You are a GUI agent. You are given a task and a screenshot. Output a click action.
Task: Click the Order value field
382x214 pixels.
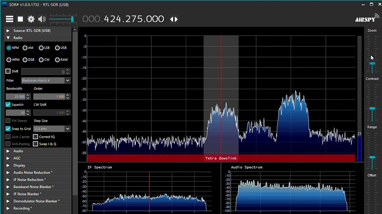49,97
